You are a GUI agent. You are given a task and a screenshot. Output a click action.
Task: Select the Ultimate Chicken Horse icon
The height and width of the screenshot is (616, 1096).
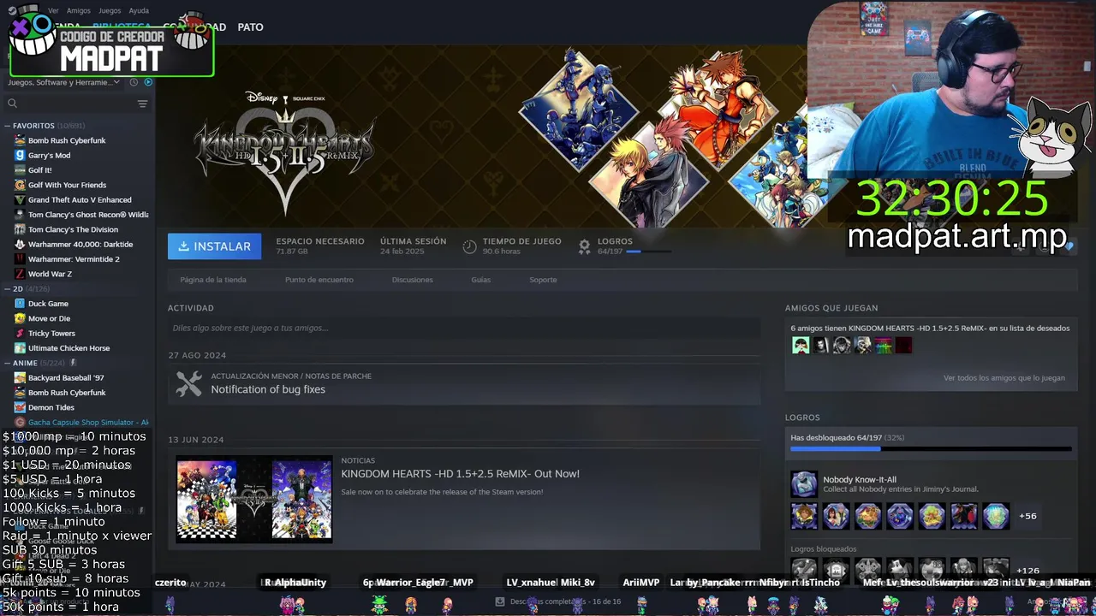(x=20, y=348)
